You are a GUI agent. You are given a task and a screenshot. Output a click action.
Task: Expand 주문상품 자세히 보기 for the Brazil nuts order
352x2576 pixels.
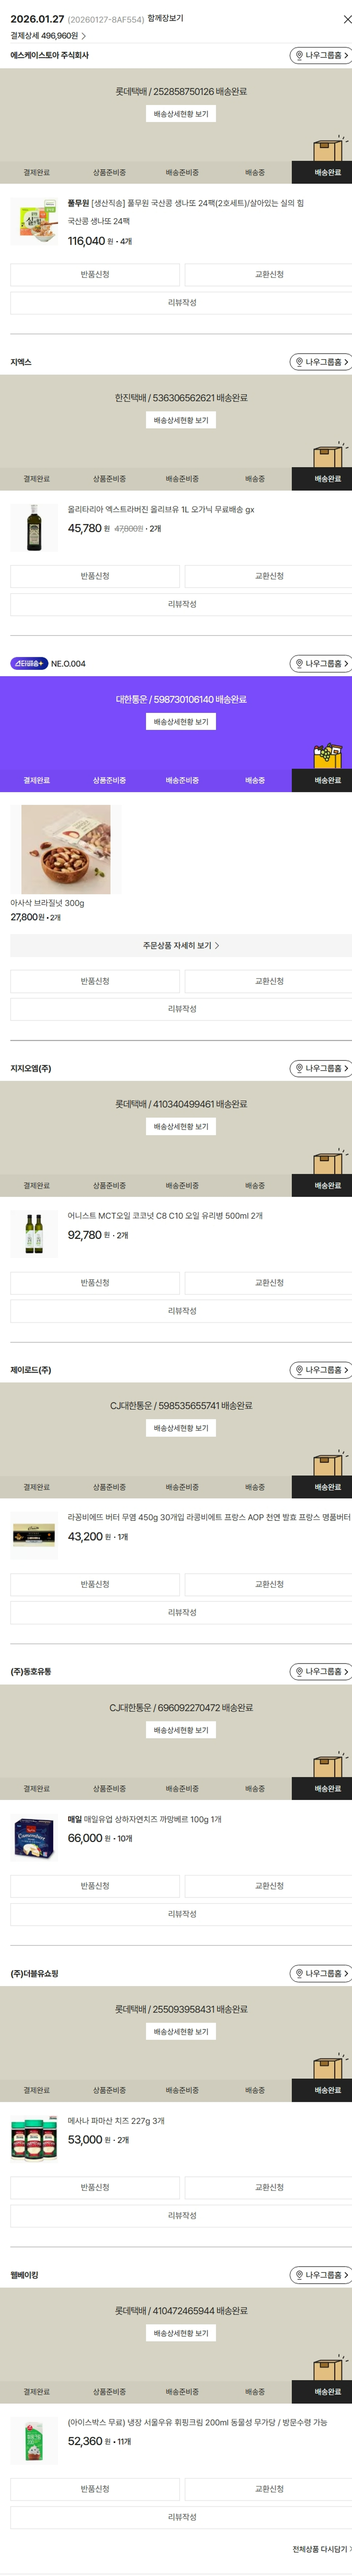pos(181,945)
